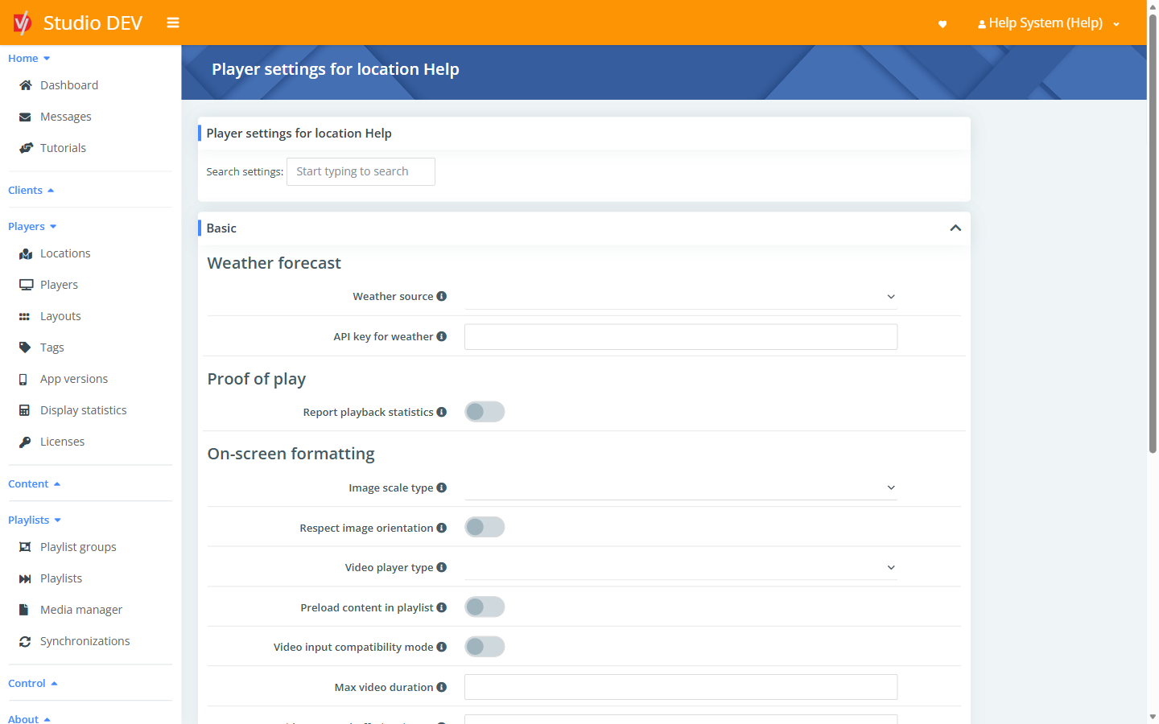The image size is (1159, 724).
Task: Click the Dashboard home icon
Action: coord(25,85)
